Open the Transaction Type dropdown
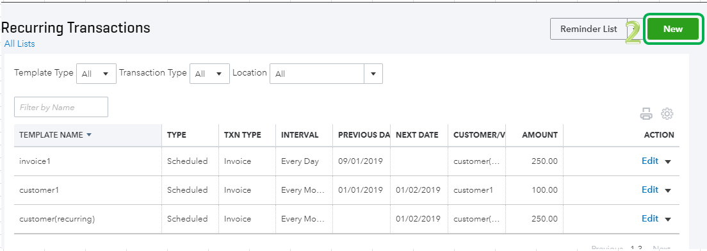707x251 pixels. pyautogui.click(x=209, y=74)
